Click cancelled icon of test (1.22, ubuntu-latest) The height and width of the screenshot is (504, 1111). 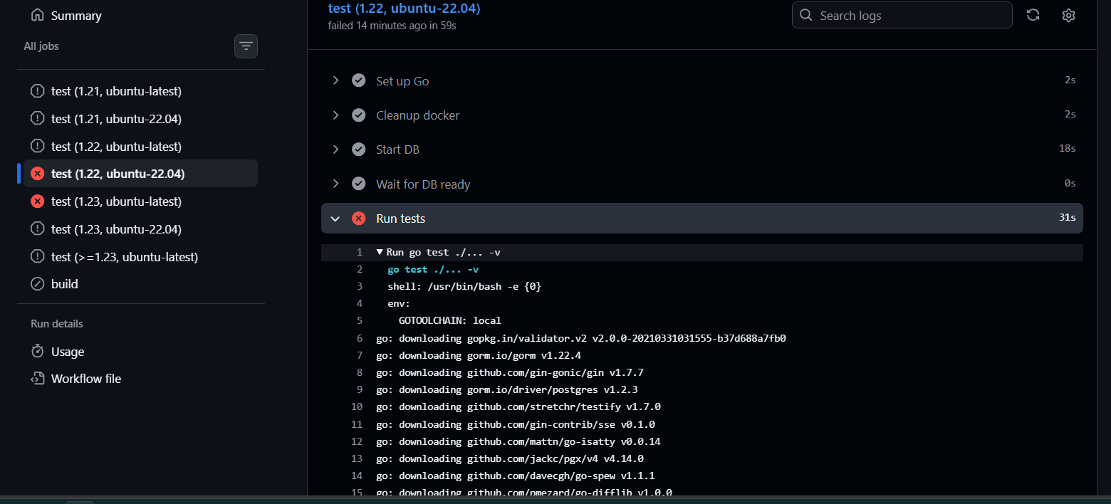point(38,147)
